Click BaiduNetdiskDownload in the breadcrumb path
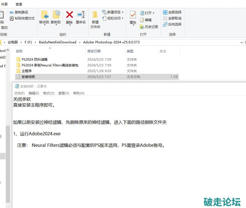246x208 pixels. point(58,42)
